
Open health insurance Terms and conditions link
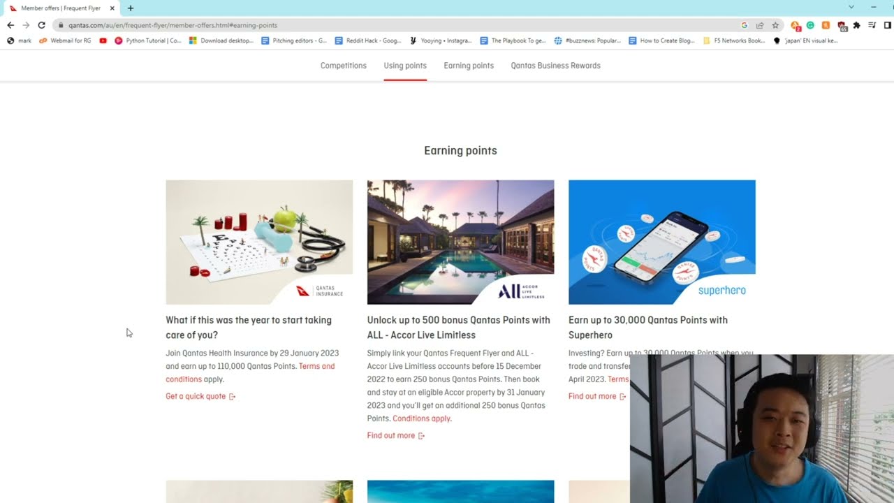(x=250, y=373)
